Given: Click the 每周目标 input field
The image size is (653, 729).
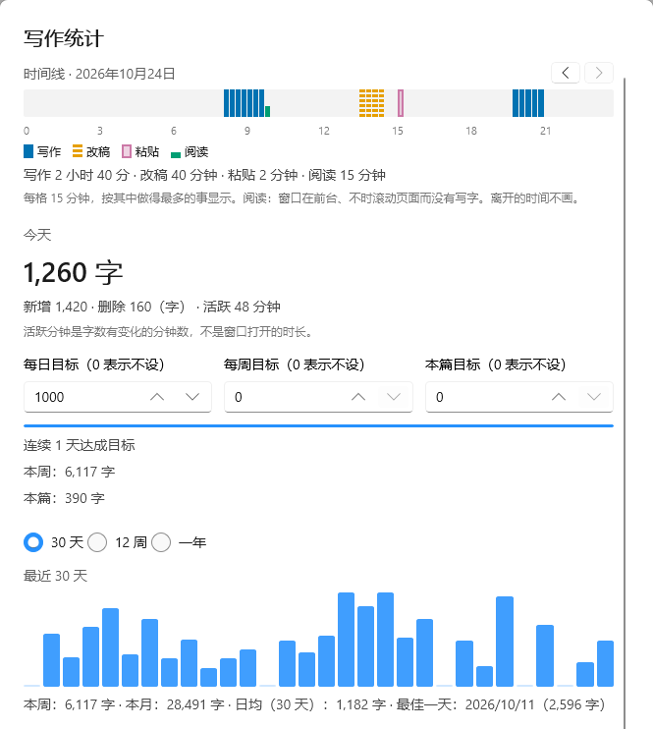Looking at the screenshot, I should (x=318, y=397).
